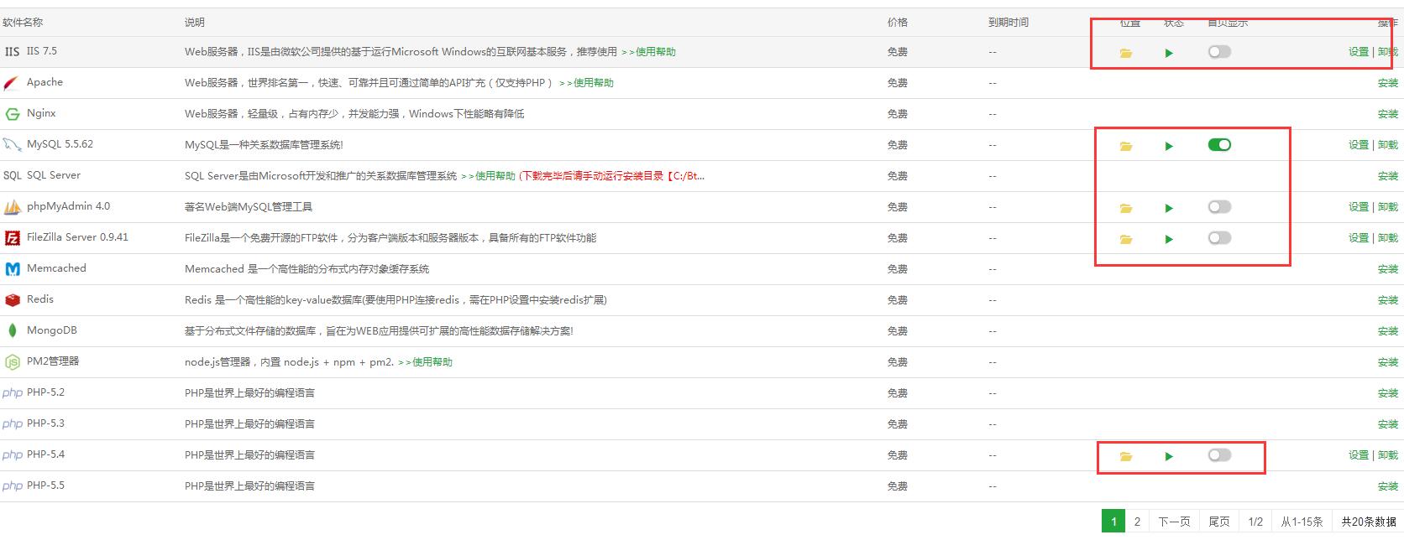Open the MySQL 5.5.62 folder location icon
This screenshot has width=1404, height=540.
point(1126,146)
